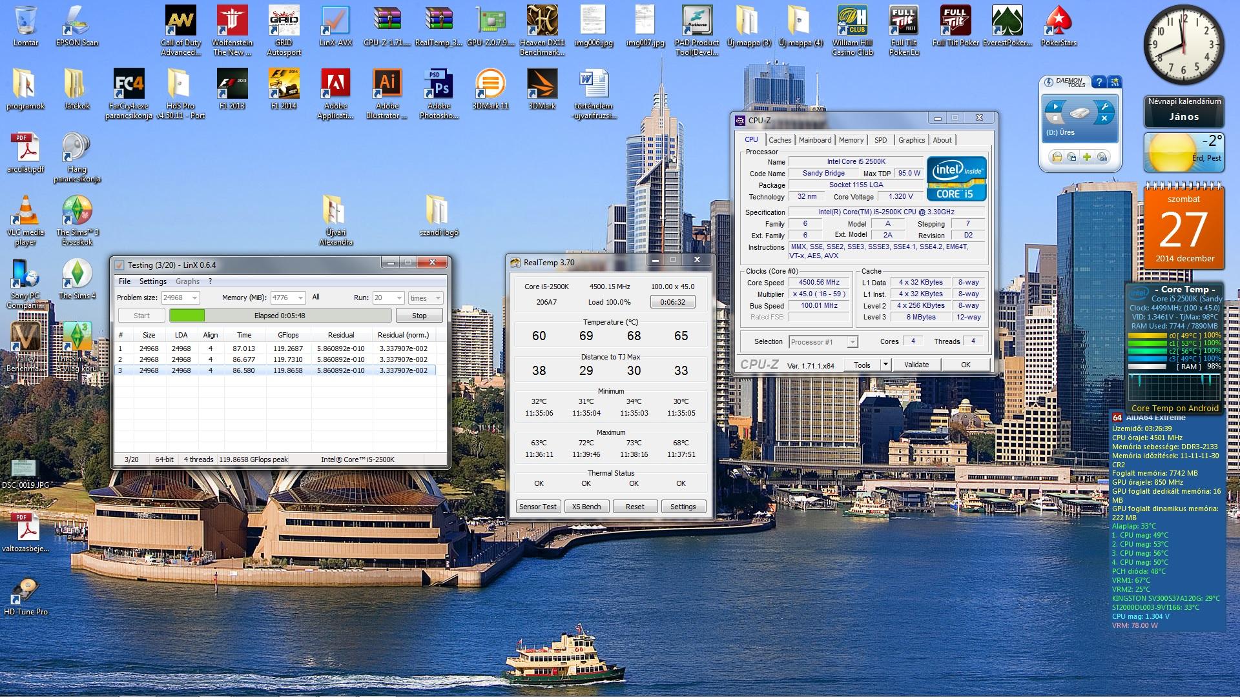The image size is (1240, 697).
Task: Click the green plus add-drive icon
Action: 1087,157
